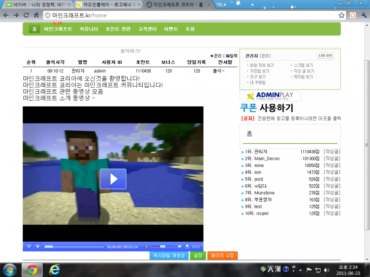This screenshot has height=277, width=370.
Task: Open 친구 보기 link
Action: tap(257, 77)
